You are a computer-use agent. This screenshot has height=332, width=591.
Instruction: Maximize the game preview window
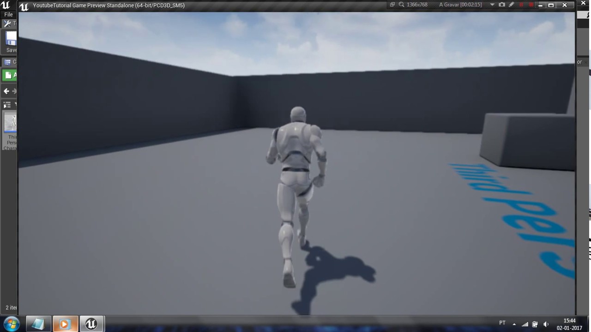(x=551, y=5)
